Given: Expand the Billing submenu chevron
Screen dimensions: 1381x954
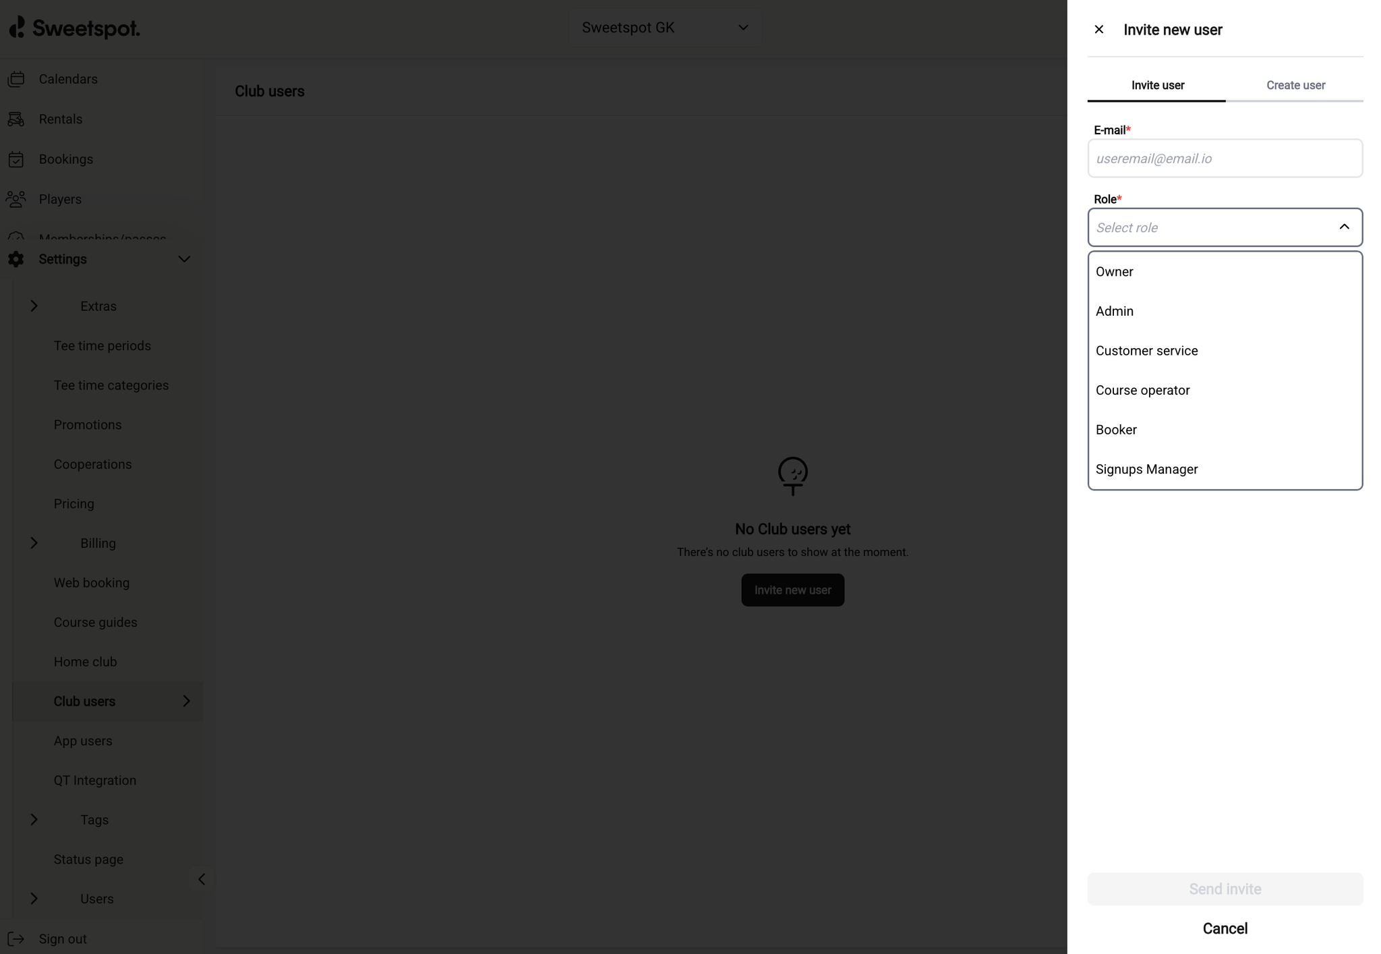Looking at the screenshot, I should [34, 543].
